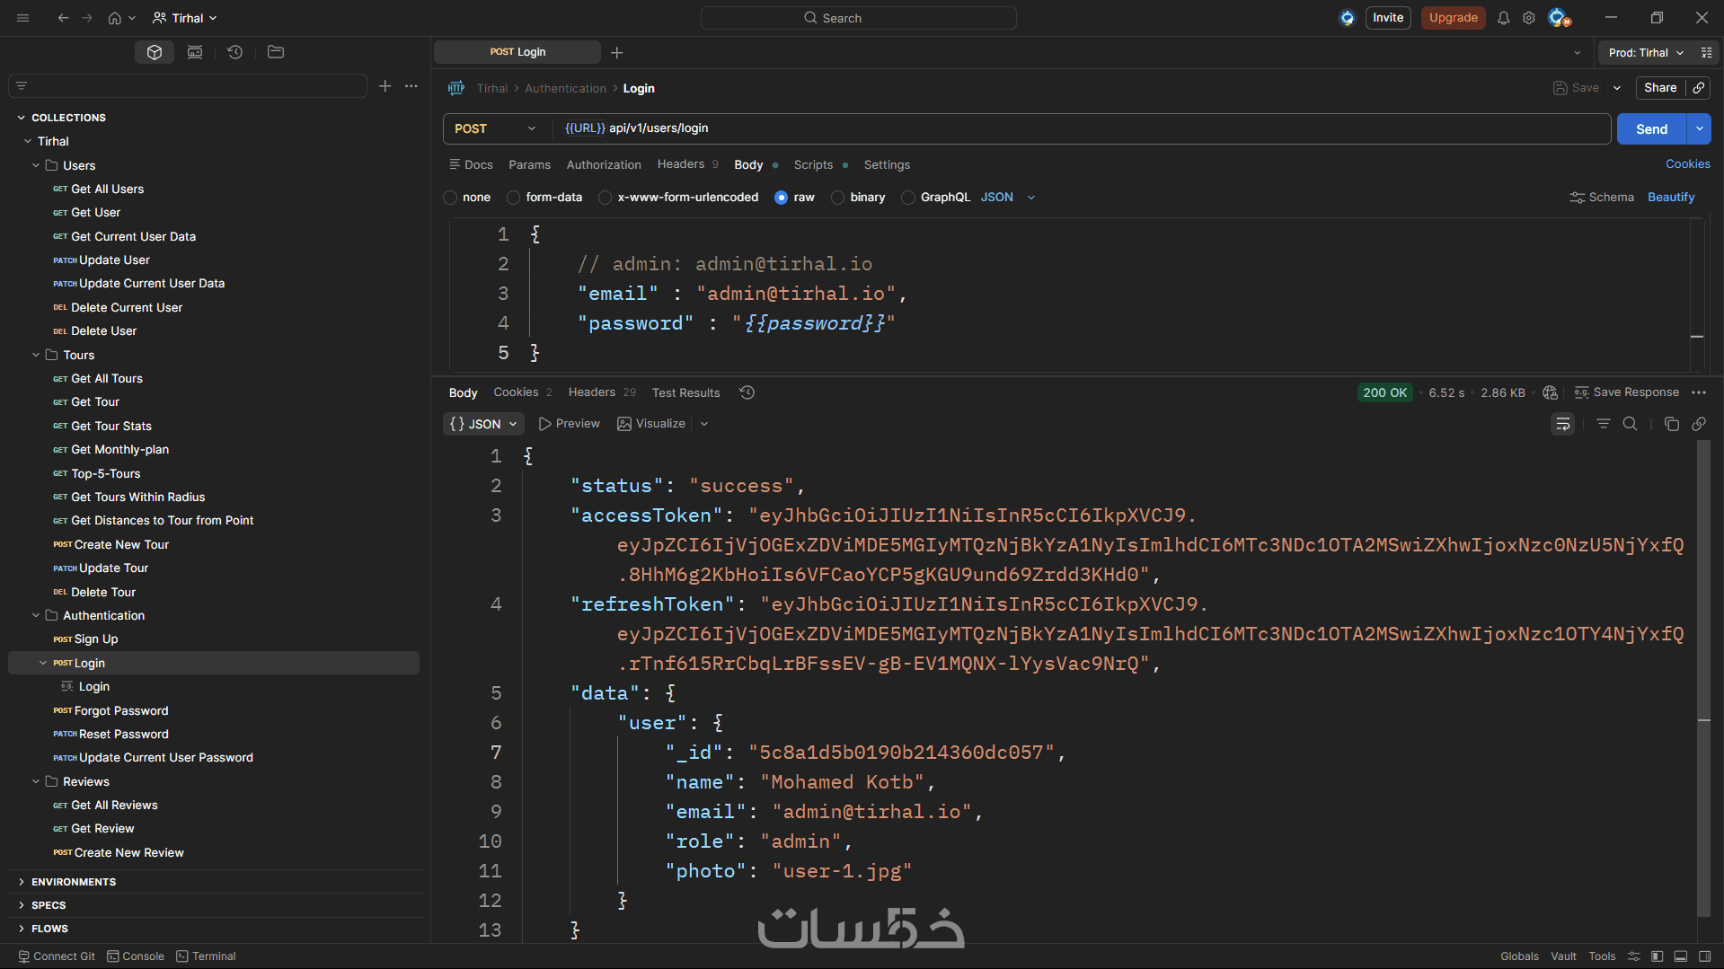Switch to the Authorization tab
Viewport: 1724px width, 969px height.
coord(604,165)
